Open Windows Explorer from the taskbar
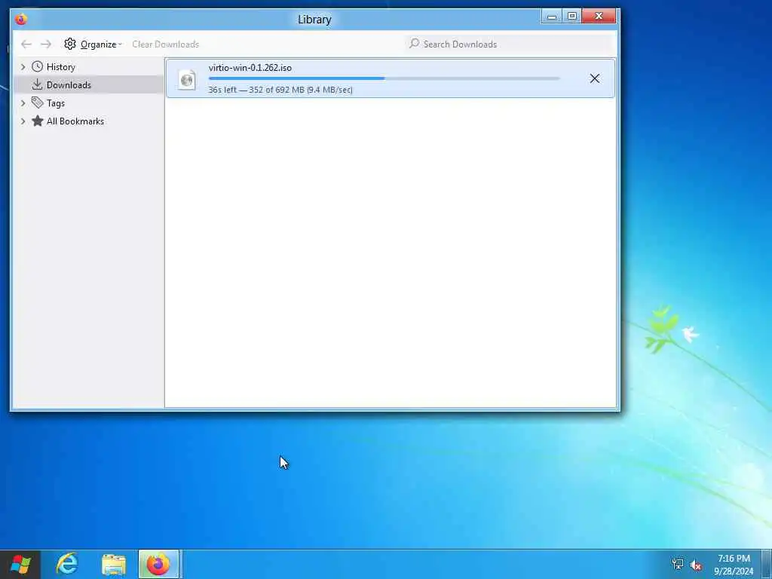Image resolution: width=772 pixels, height=579 pixels. pyautogui.click(x=114, y=564)
